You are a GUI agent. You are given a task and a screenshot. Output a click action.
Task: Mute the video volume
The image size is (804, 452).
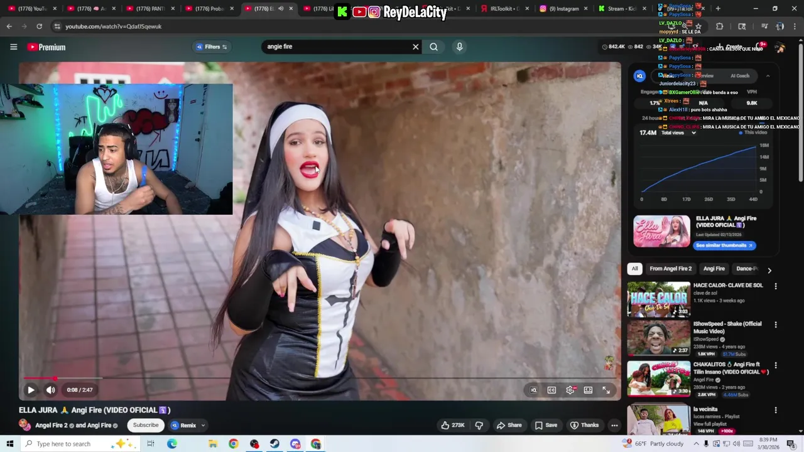click(50, 390)
